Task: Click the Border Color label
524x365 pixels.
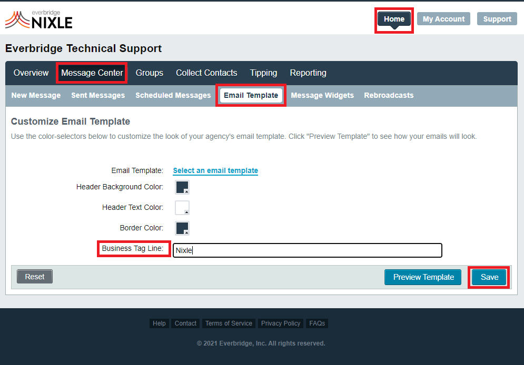Action: click(x=142, y=228)
